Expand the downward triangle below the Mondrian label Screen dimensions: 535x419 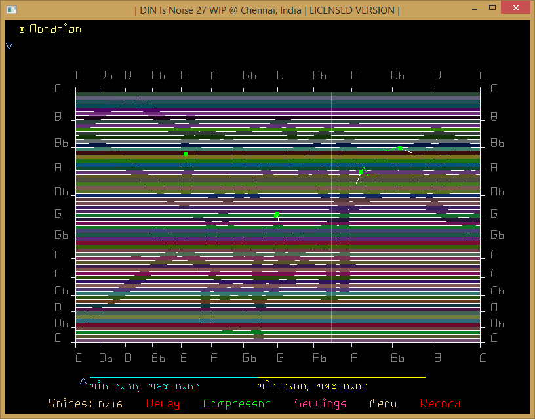click(x=9, y=46)
